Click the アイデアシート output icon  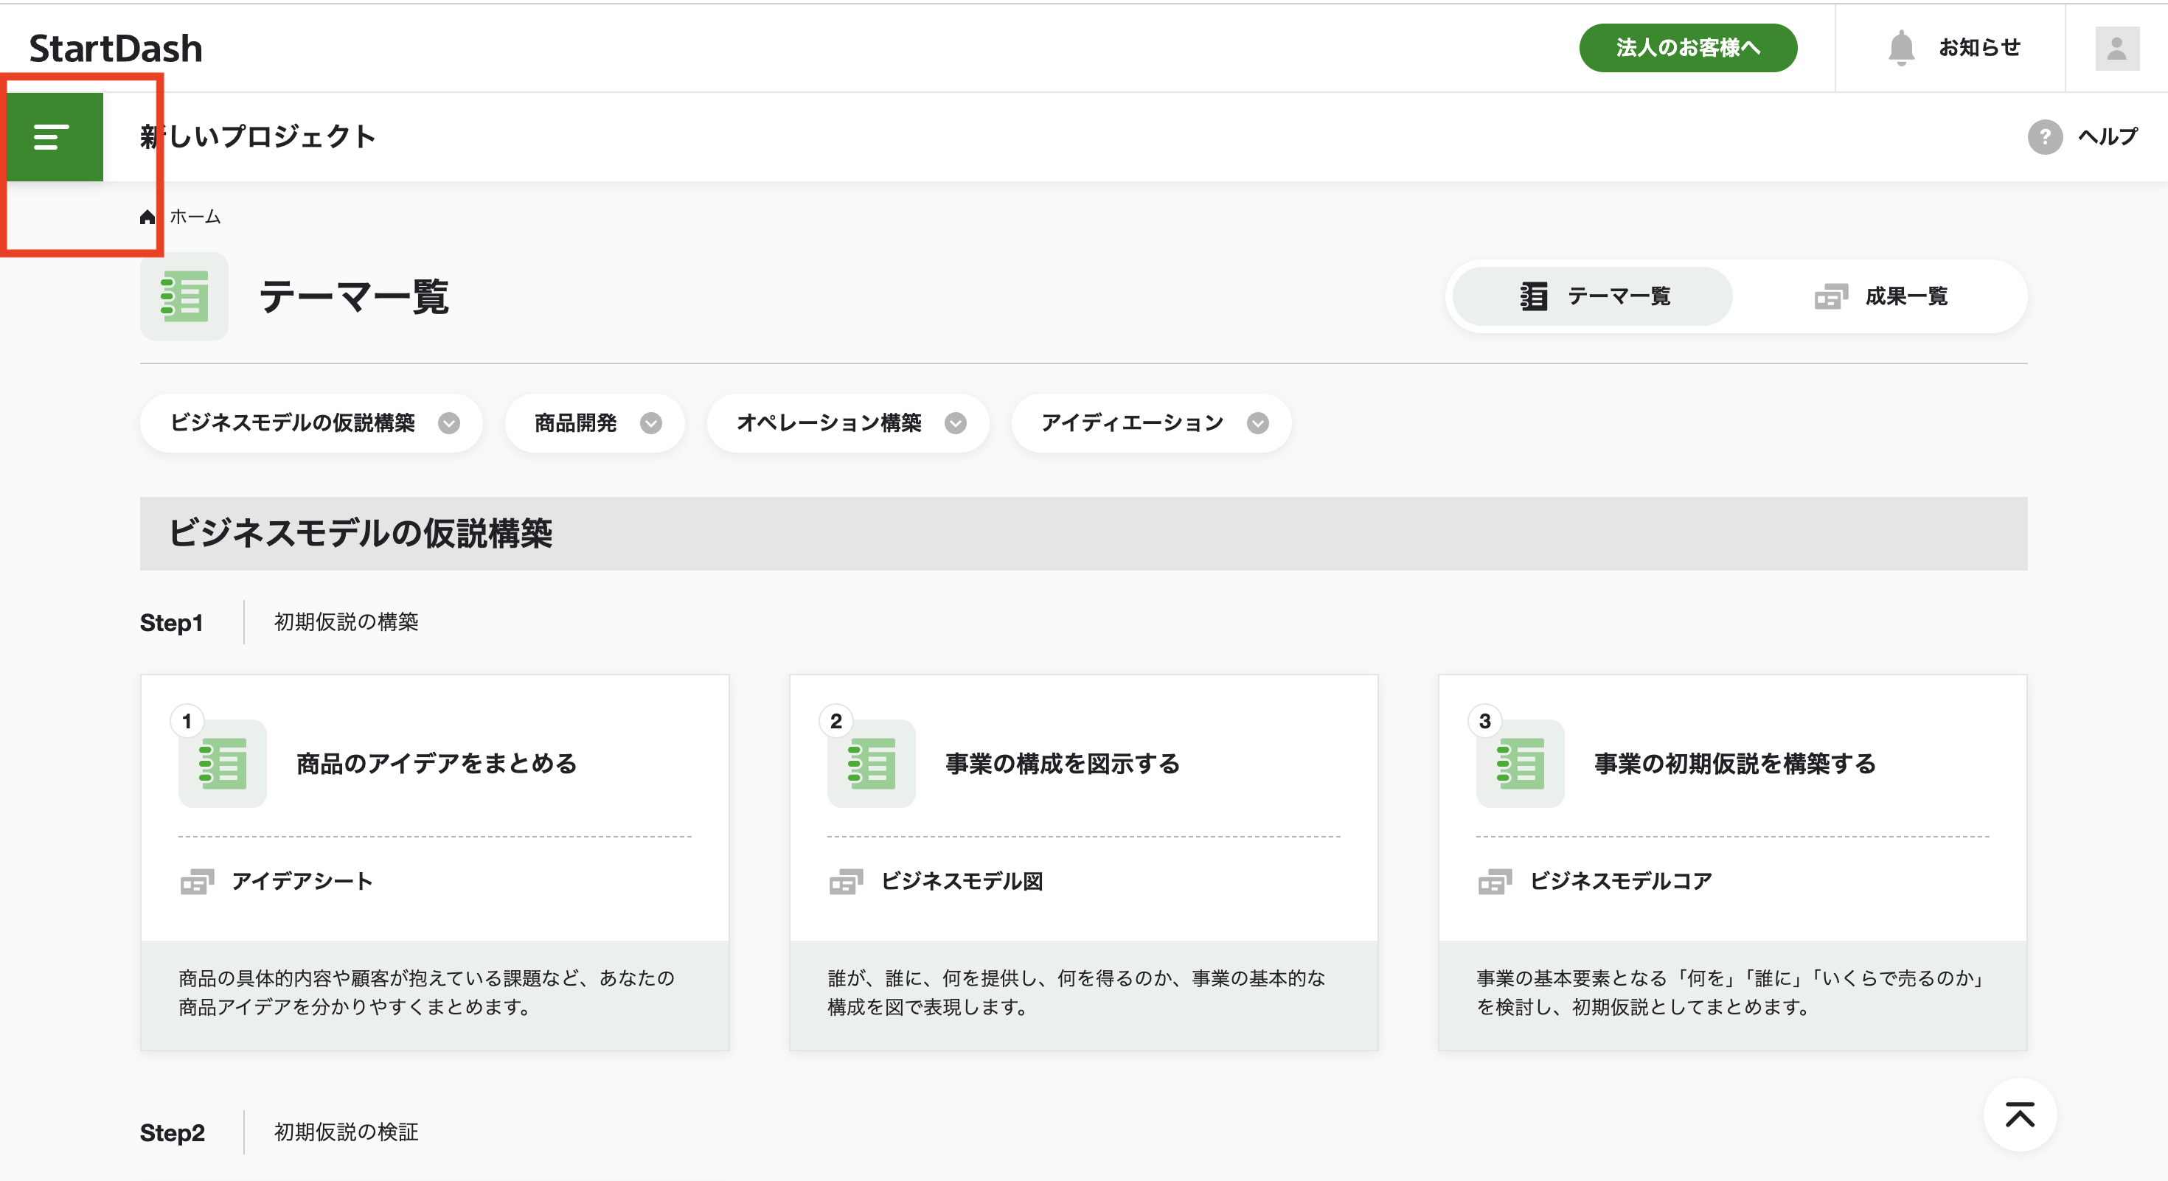[197, 881]
